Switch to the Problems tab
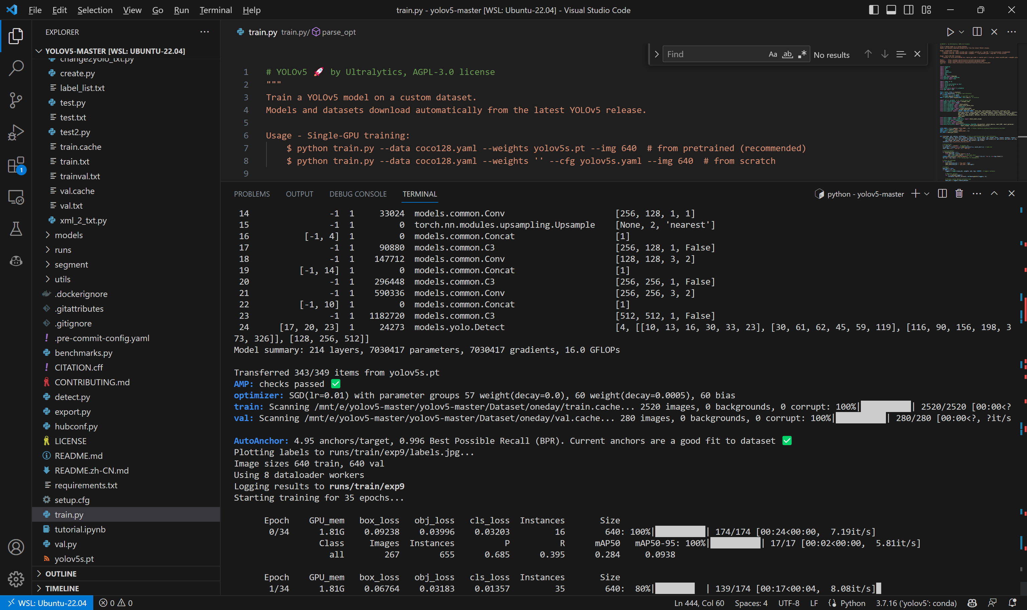The width and height of the screenshot is (1027, 610). tap(252, 194)
